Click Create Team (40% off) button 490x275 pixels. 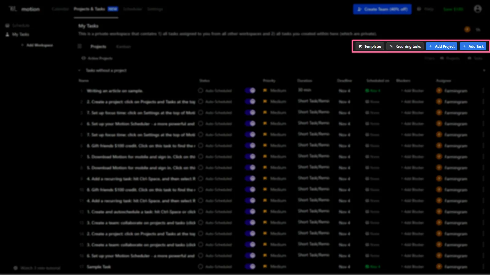pyautogui.click(x=382, y=9)
